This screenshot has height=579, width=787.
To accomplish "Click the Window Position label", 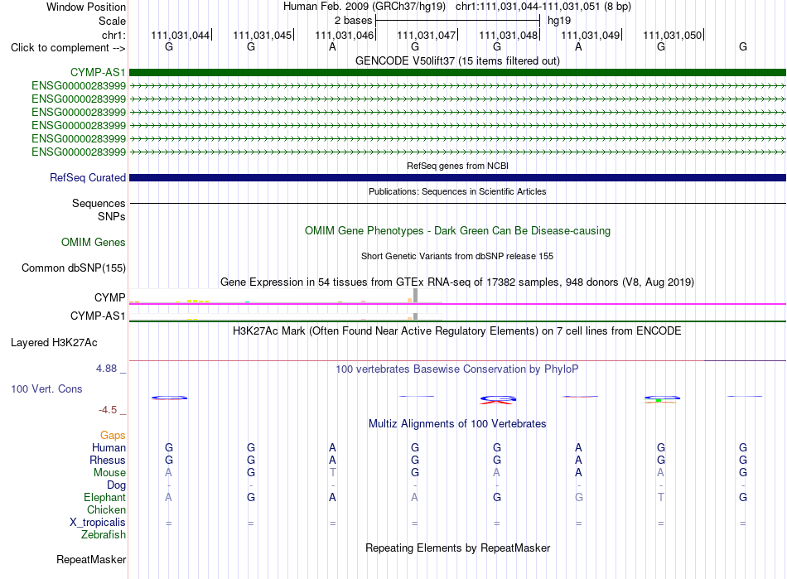I will [86, 7].
